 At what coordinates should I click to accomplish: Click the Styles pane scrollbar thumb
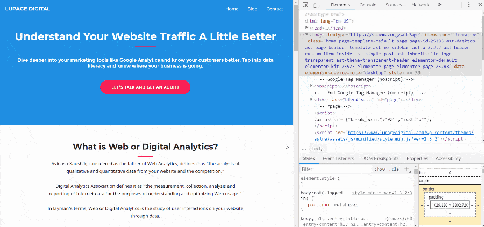416,172
